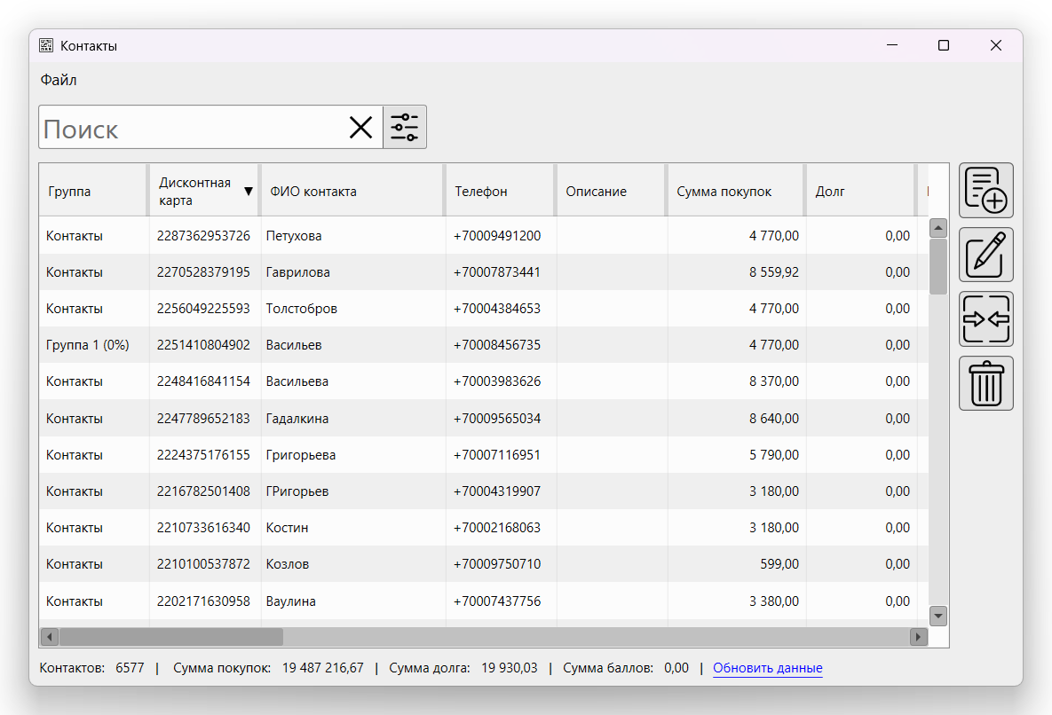
Task: Sort by Дисконтная карта column header
Action: coord(195,191)
